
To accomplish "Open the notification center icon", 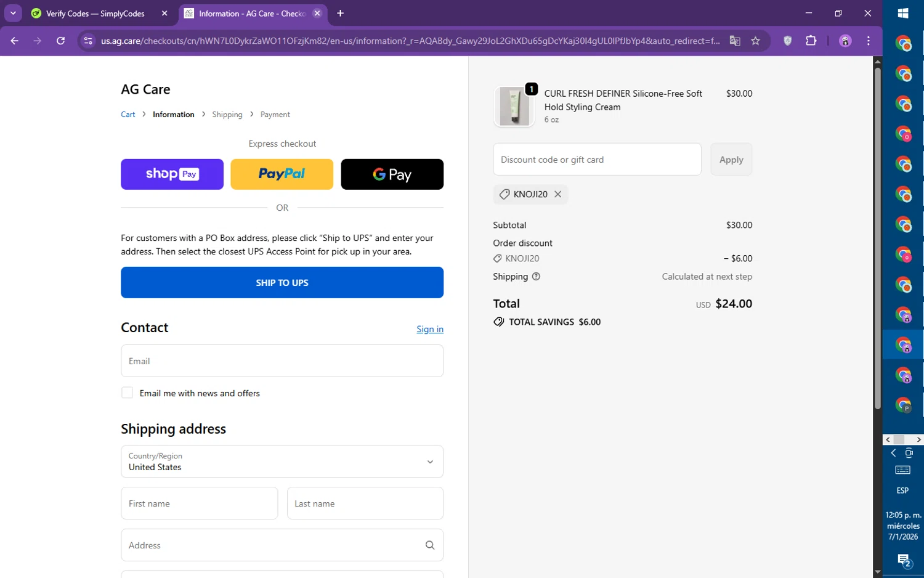I will tap(904, 560).
